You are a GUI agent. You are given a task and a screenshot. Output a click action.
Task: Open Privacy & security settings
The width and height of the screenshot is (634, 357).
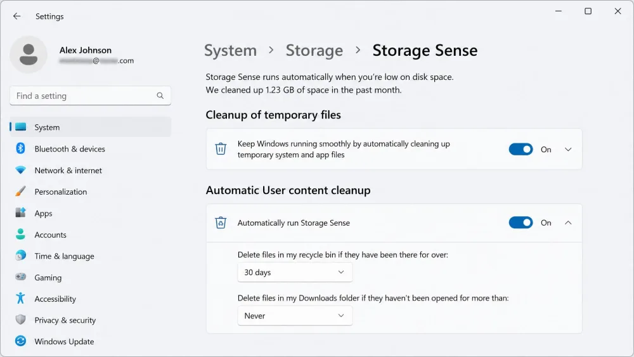90,320
